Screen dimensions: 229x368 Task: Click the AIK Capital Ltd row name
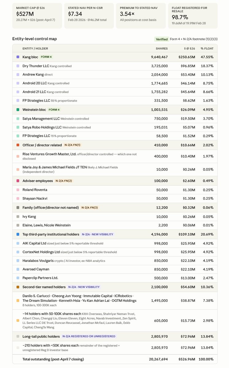coord(34,243)
